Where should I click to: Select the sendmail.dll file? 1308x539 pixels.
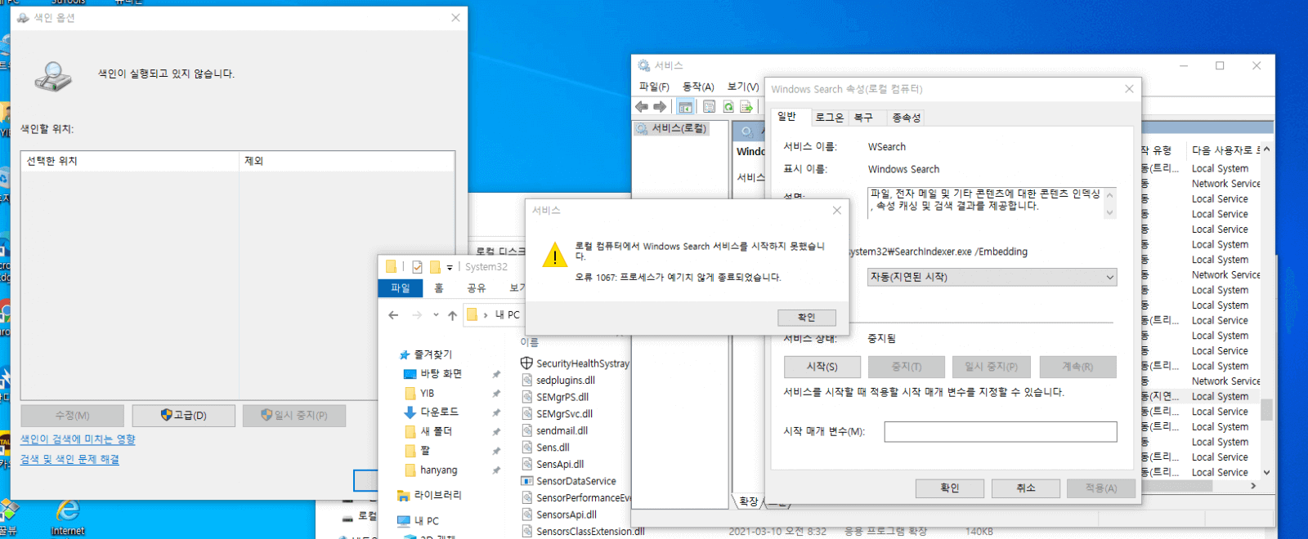point(562,431)
